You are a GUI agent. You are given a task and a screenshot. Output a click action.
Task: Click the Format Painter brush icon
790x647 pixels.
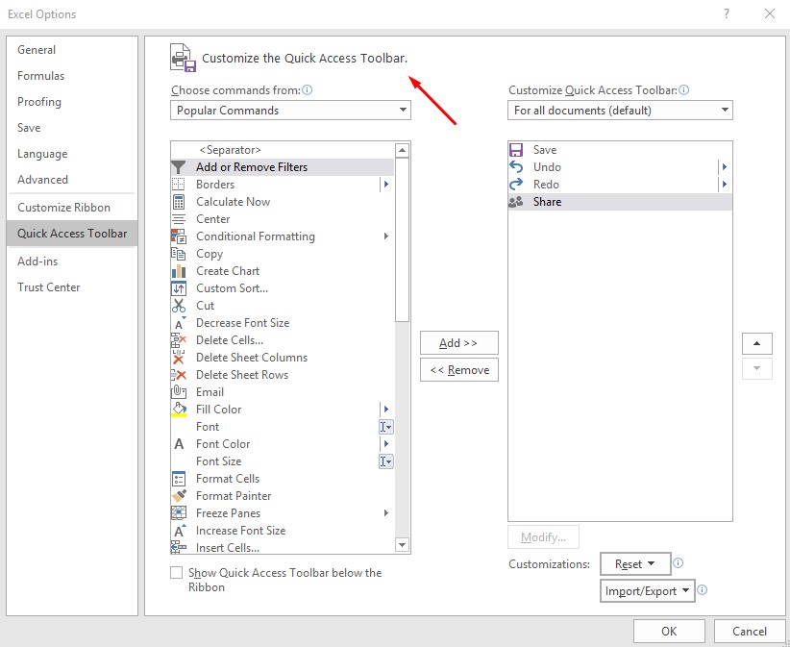(179, 496)
